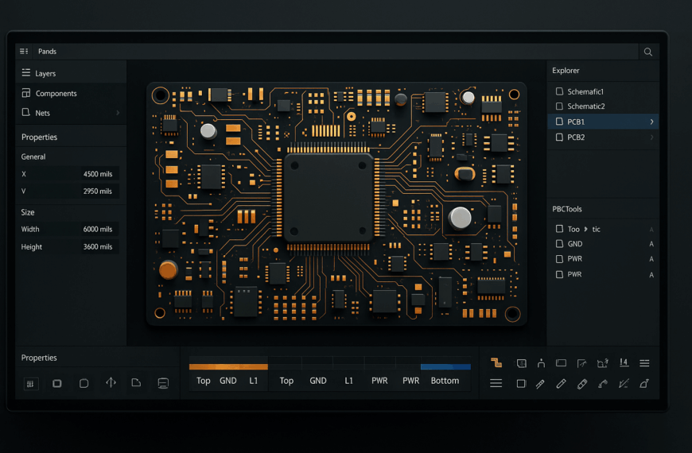Select the corner measure tool icon
This screenshot has width=692, height=453.
pyautogui.click(x=582, y=363)
